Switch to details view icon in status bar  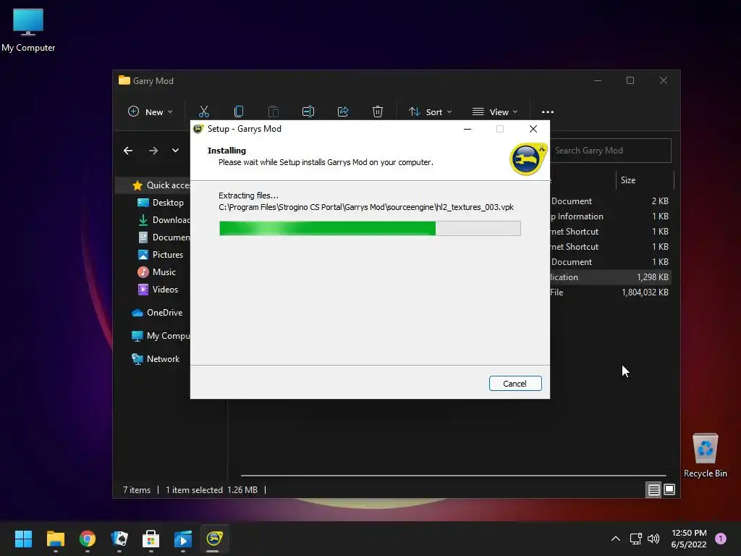pos(653,490)
